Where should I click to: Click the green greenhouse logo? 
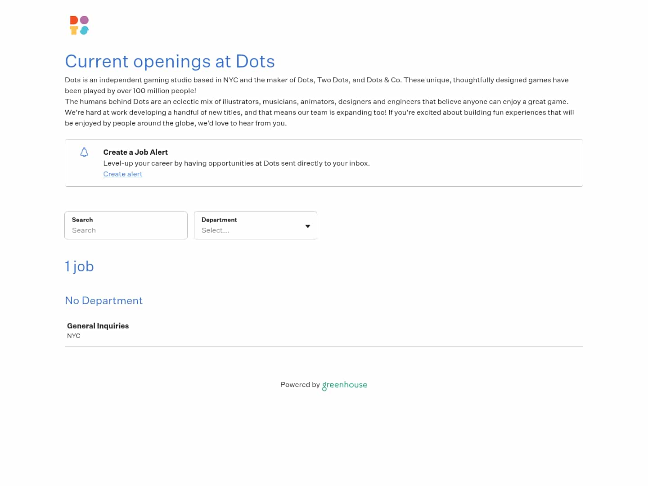[x=344, y=385]
